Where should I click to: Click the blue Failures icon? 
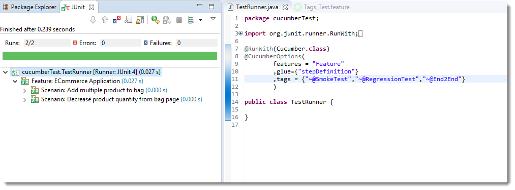pyautogui.click(x=146, y=43)
